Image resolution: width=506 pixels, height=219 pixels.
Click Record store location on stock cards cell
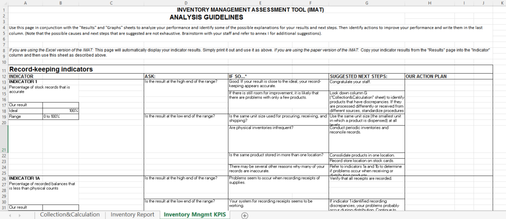tap(367, 161)
